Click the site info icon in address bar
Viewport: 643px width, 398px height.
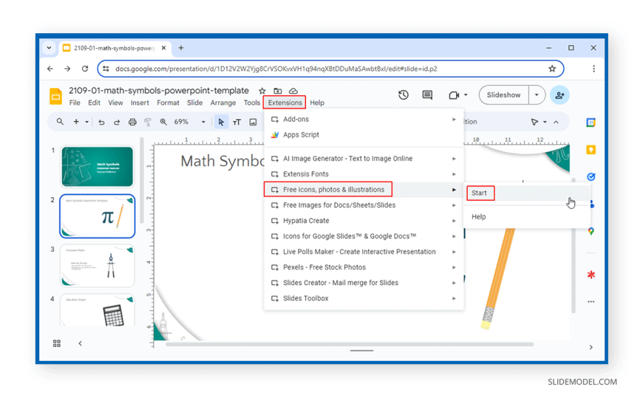[106, 69]
